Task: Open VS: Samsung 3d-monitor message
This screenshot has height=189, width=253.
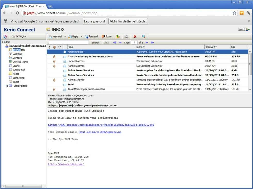Action: click(147, 61)
